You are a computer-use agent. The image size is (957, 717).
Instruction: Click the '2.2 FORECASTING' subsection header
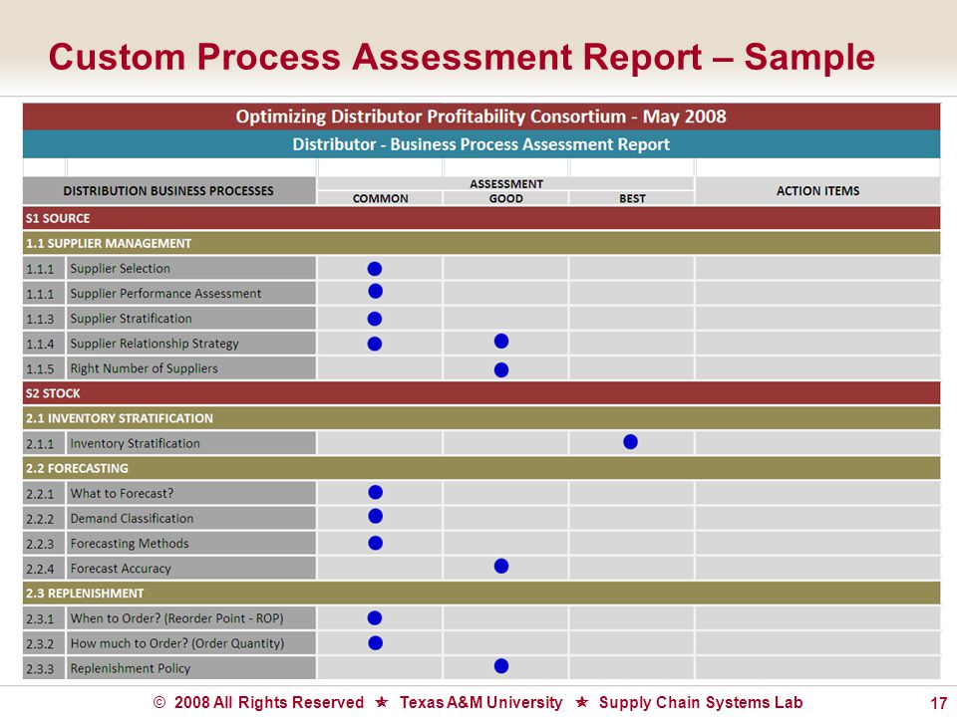click(481, 468)
